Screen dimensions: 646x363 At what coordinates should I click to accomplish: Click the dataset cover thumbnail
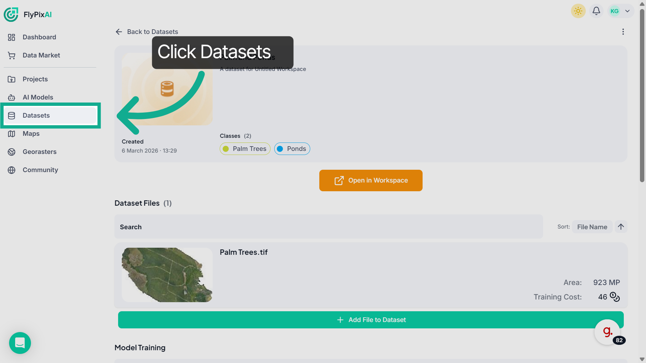pos(167,89)
